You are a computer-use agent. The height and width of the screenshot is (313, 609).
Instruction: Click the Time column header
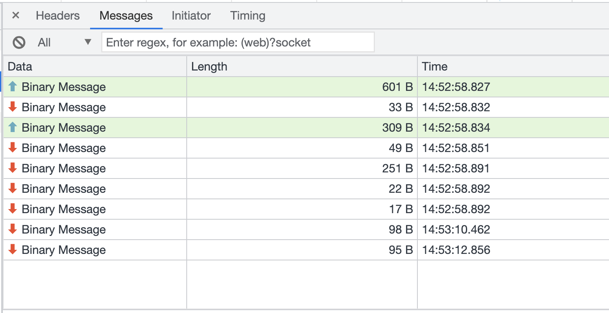[x=513, y=66]
